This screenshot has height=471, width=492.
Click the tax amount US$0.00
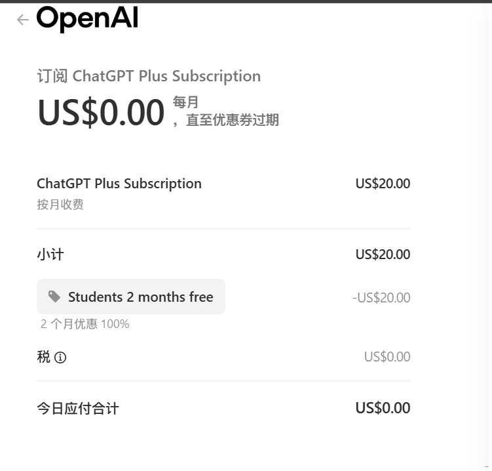pyautogui.click(x=387, y=357)
